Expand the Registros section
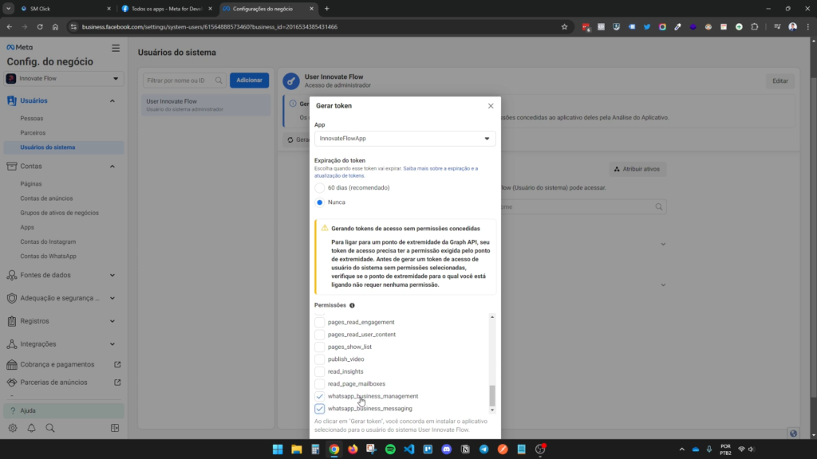The height and width of the screenshot is (459, 817). pos(112,321)
